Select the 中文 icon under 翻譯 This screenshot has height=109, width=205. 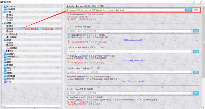click(7, 51)
